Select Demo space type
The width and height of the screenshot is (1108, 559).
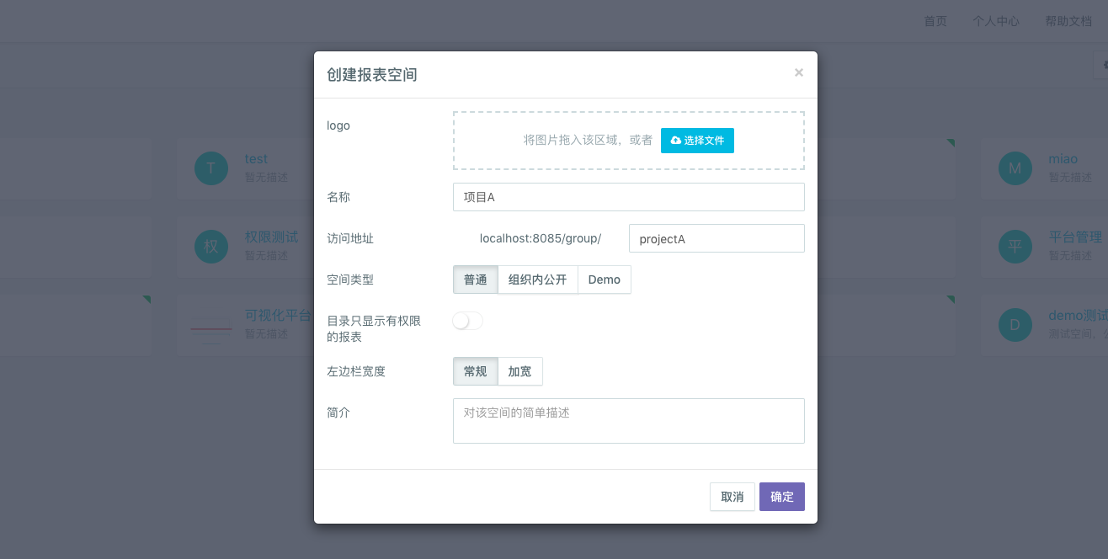pyautogui.click(x=604, y=279)
